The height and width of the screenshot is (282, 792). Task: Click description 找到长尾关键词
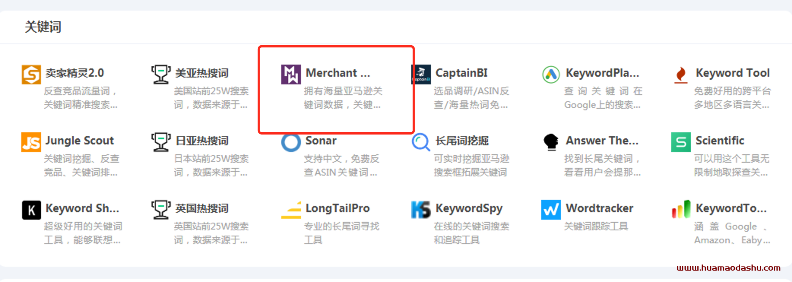point(602,165)
